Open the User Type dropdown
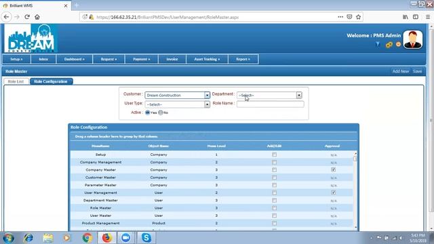 pos(178,104)
